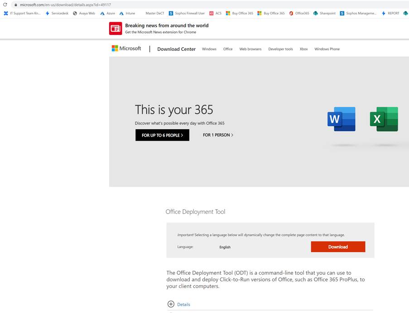
Task: Open the Sophos Firewall User bookmark
Action: click(187, 13)
